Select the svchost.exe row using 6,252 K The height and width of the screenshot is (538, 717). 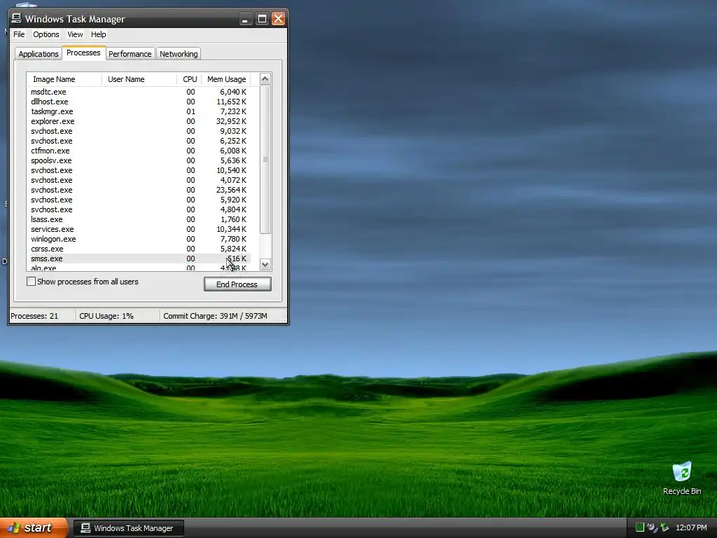click(x=139, y=141)
